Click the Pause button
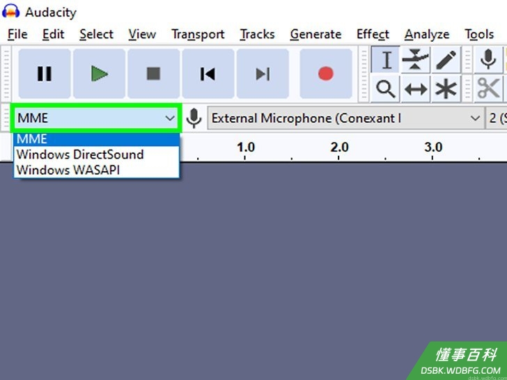The height and width of the screenshot is (380, 507). (x=45, y=74)
